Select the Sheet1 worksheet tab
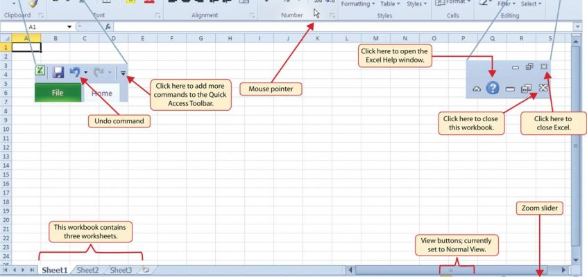Viewport: 587px width, 277px height. point(55,270)
